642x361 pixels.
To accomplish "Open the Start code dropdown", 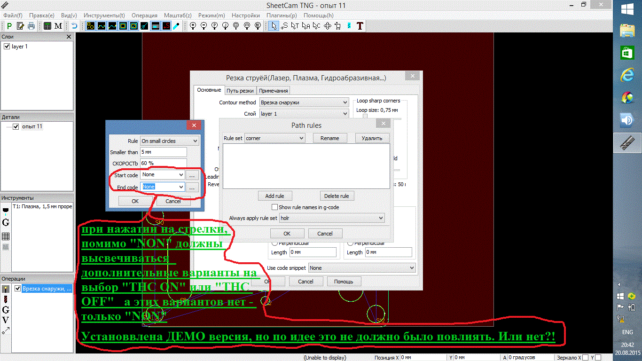I will pos(162,175).
